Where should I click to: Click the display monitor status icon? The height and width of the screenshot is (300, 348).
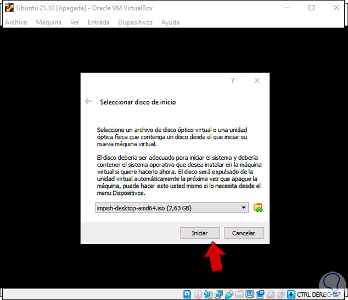[x=250, y=294]
